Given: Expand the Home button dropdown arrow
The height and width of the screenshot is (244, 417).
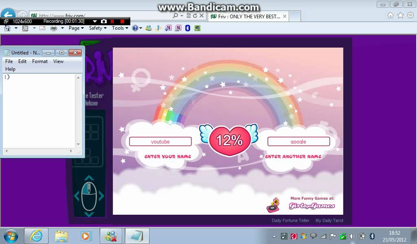Looking at the screenshot, I should pos(16,28).
